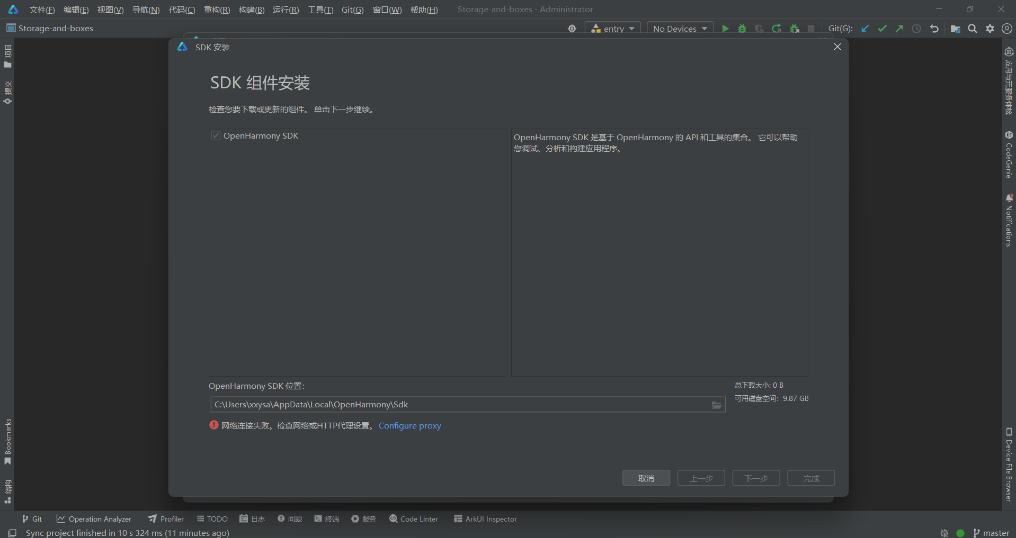Click the blue Git update project arrow
The height and width of the screenshot is (538, 1016).
coord(865,29)
